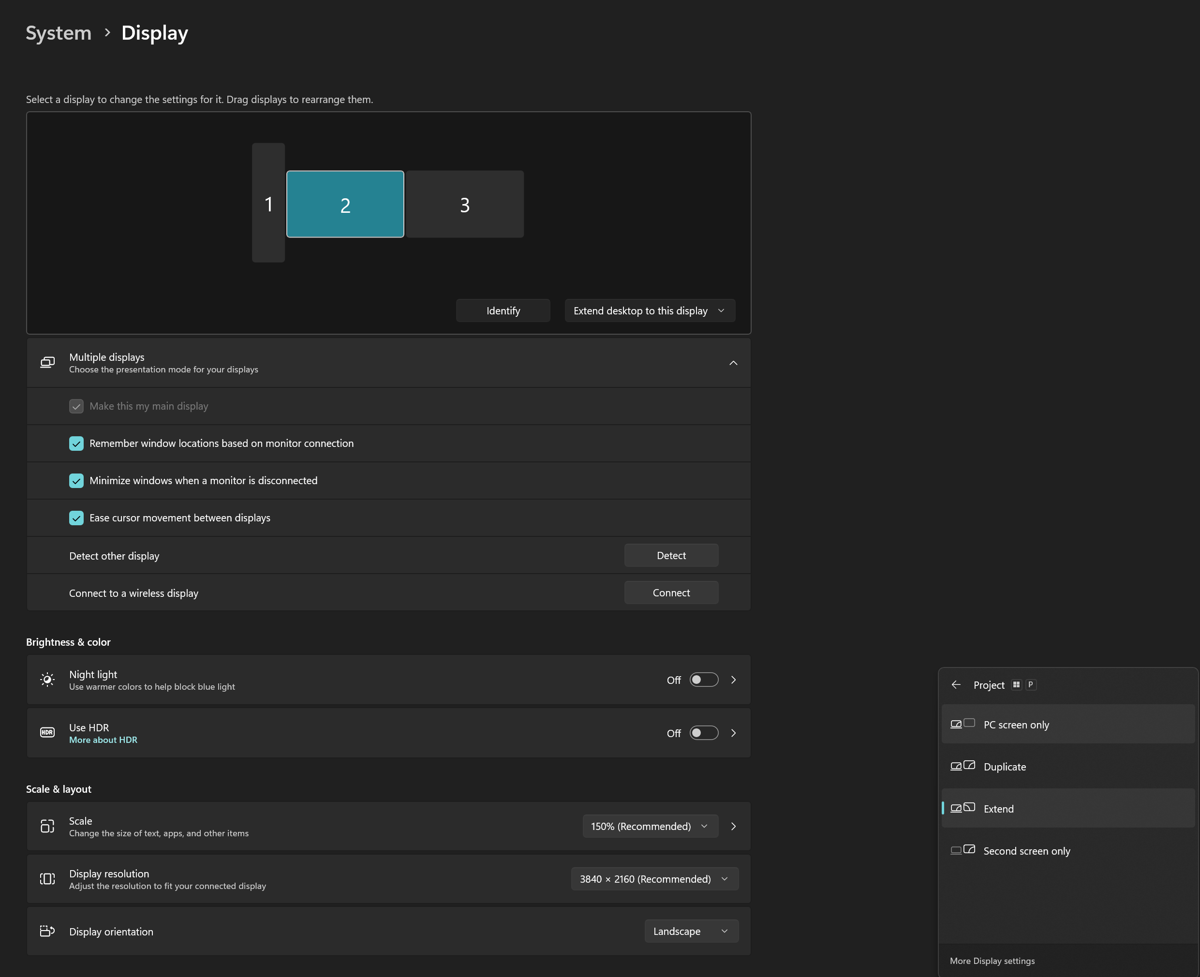The width and height of the screenshot is (1200, 977).
Task: Click the Scale icon
Action: click(x=47, y=826)
